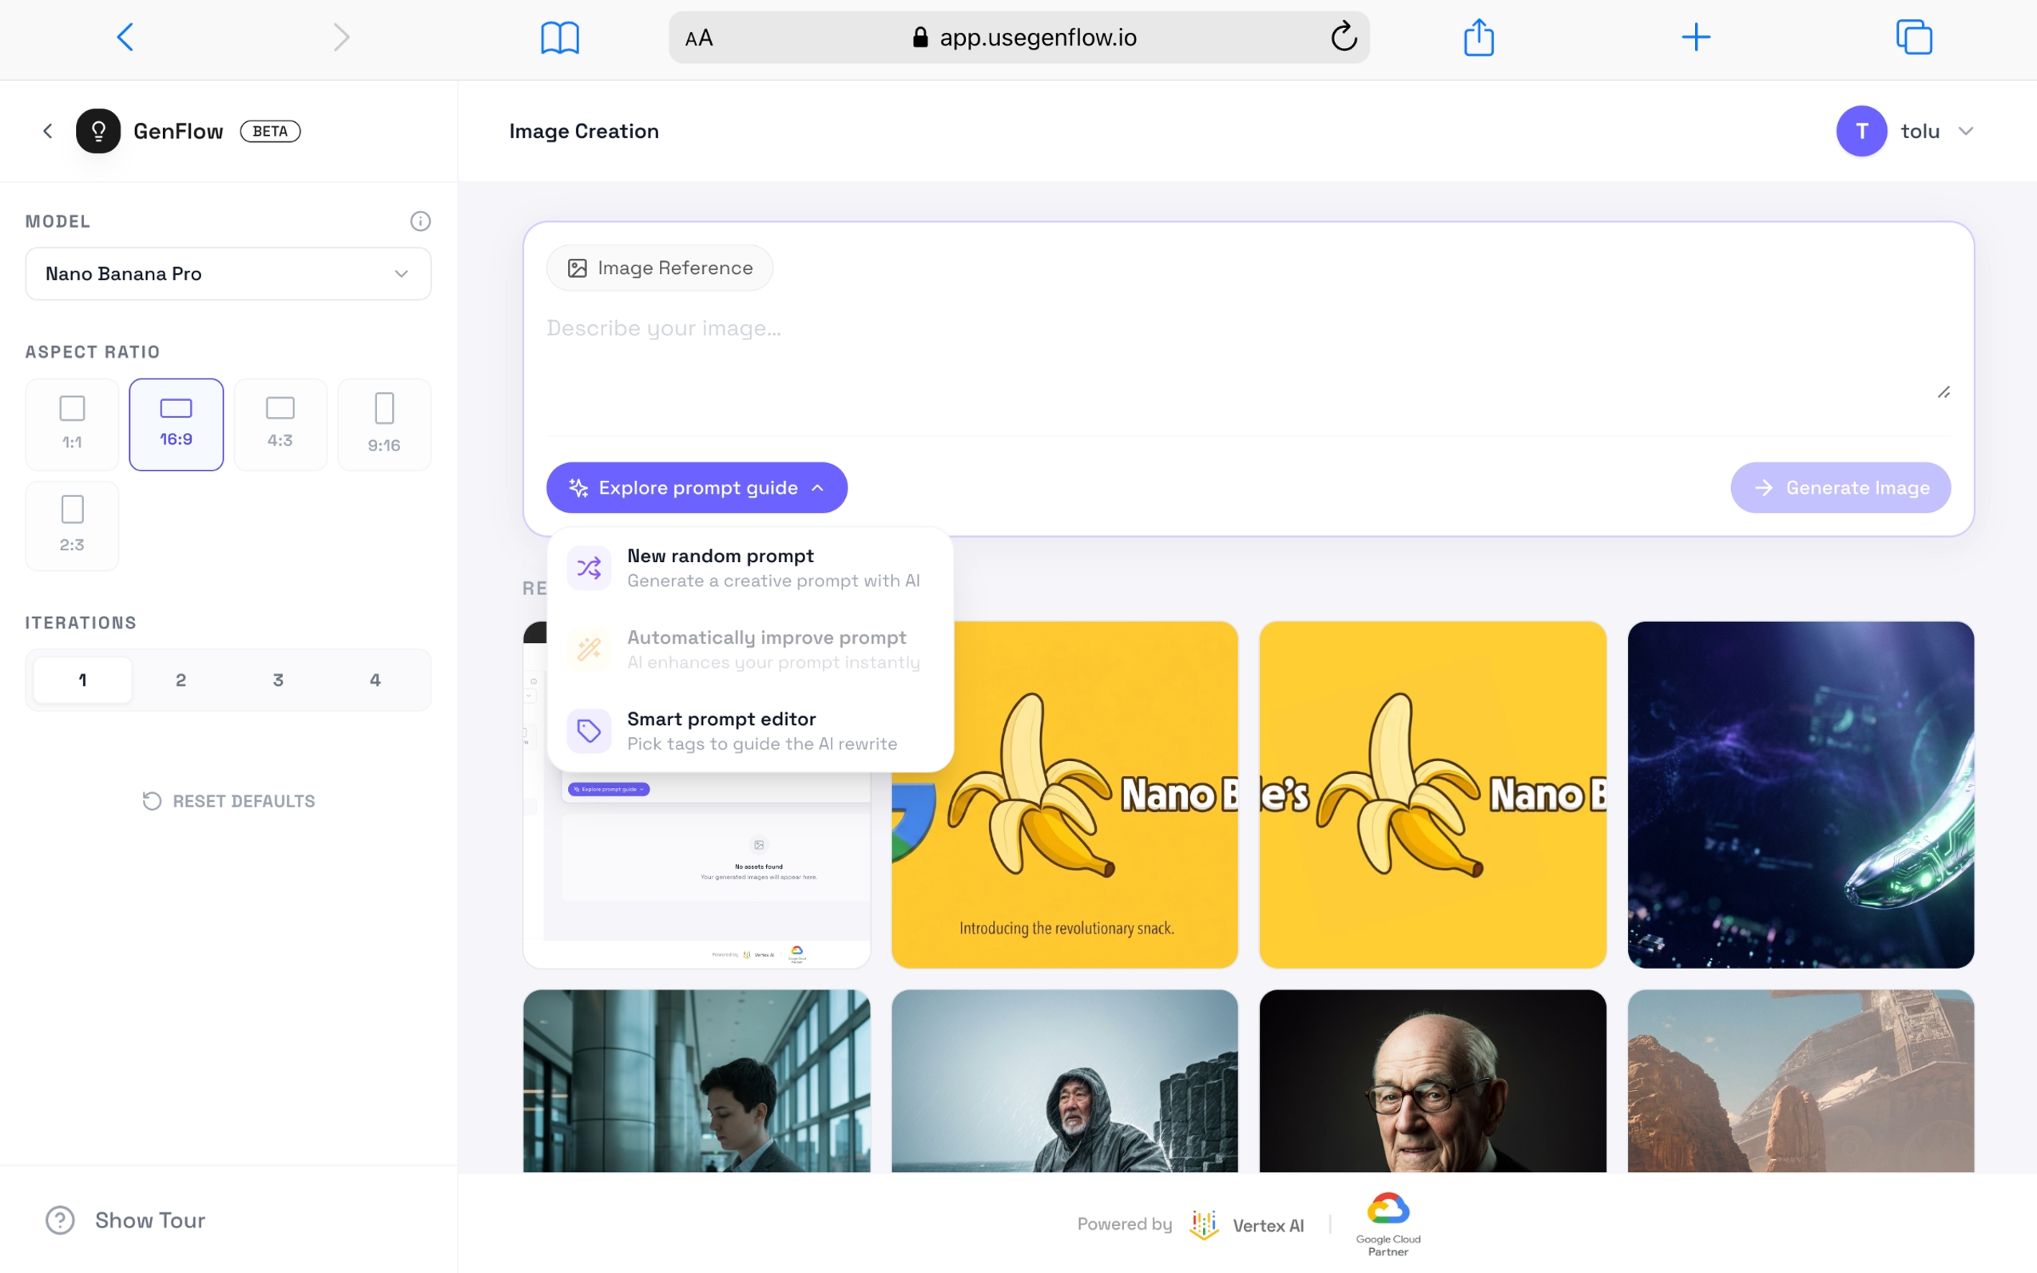Image resolution: width=2037 pixels, height=1273 pixels.
Task: Select the 2:3 aspect ratio
Action: point(72,526)
